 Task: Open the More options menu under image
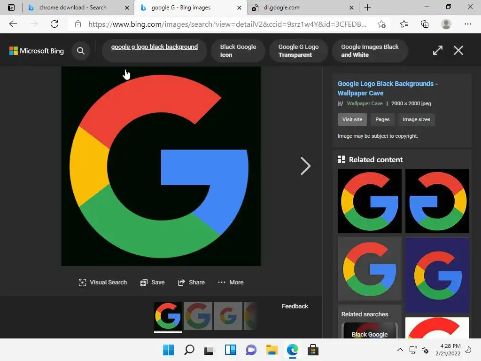coord(231,283)
